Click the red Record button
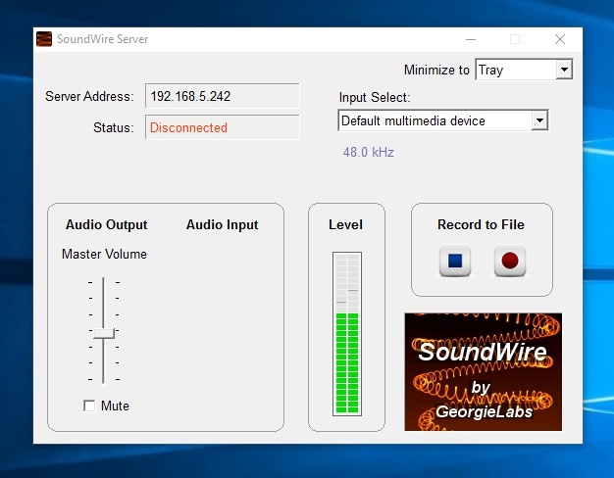This screenshot has height=478, width=614. point(510,261)
